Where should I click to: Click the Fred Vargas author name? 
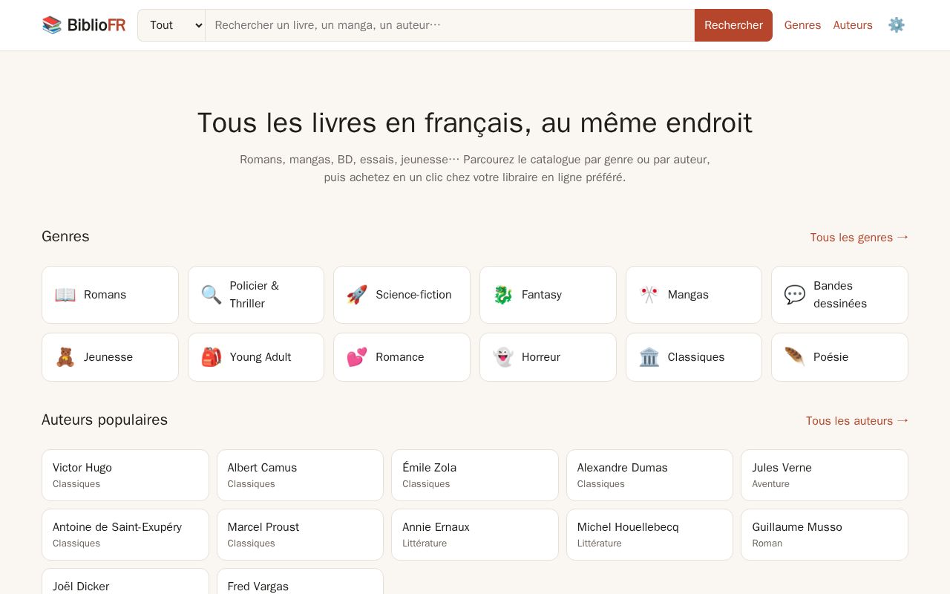(258, 587)
